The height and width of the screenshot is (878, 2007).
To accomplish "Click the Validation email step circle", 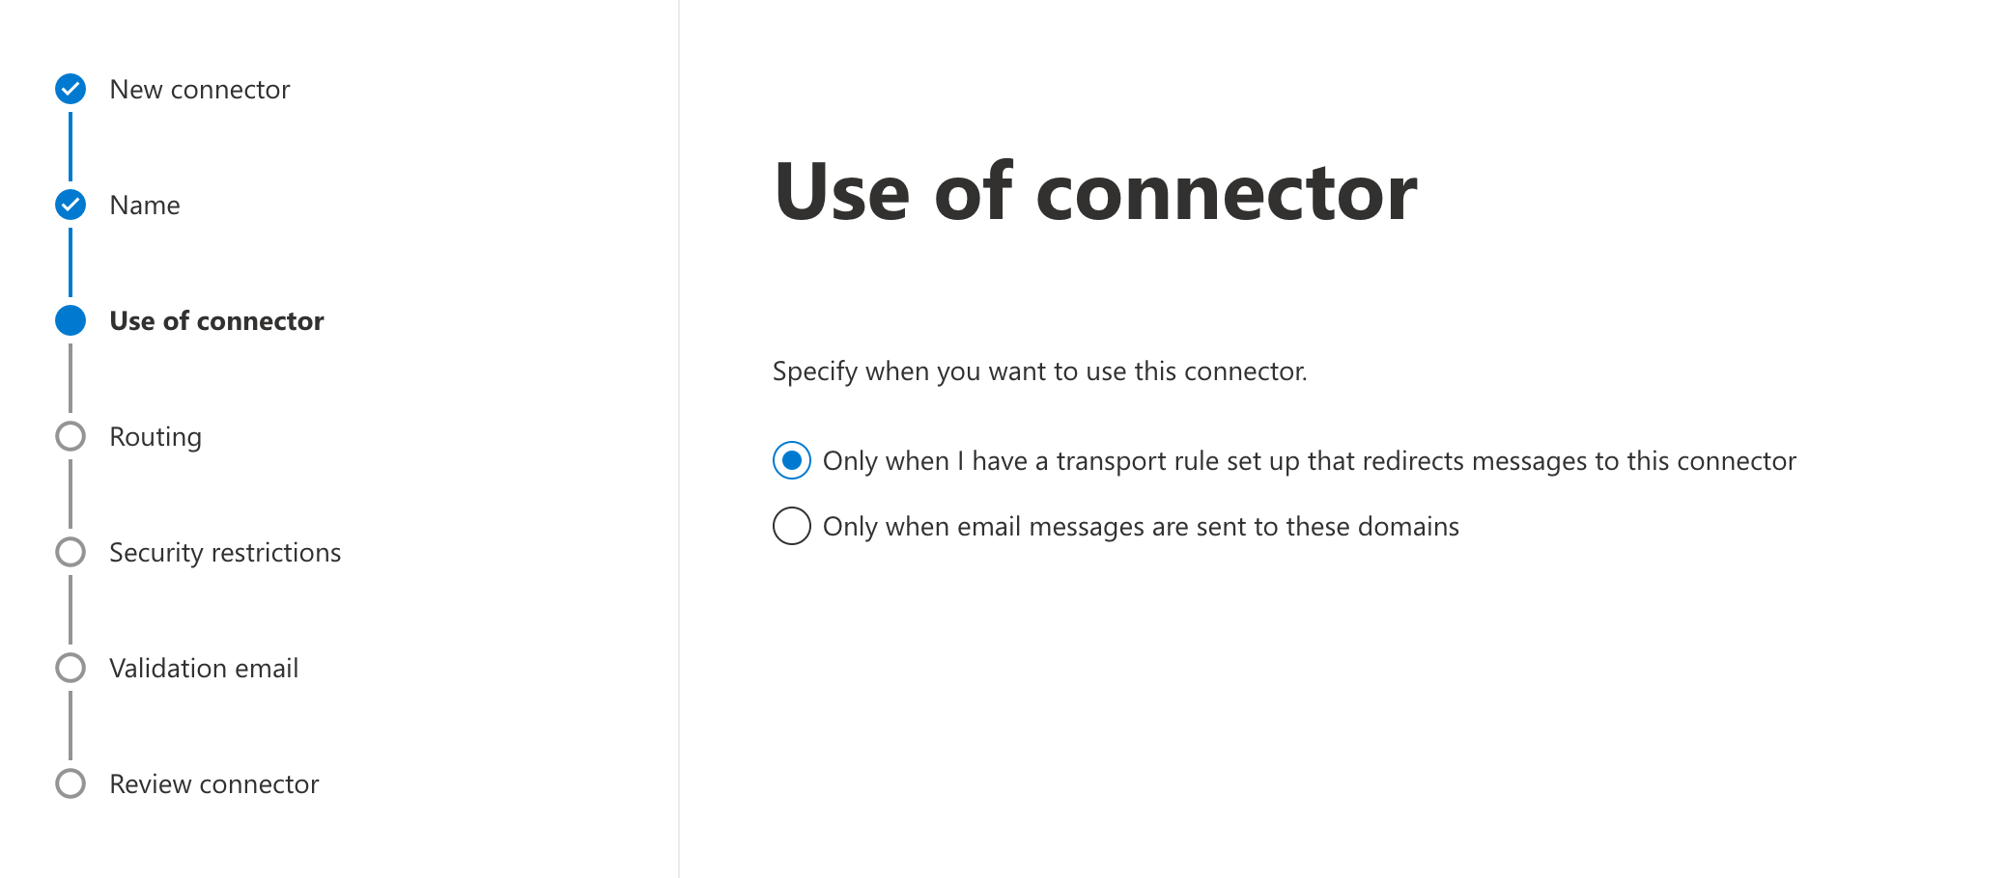I will click(71, 668).
